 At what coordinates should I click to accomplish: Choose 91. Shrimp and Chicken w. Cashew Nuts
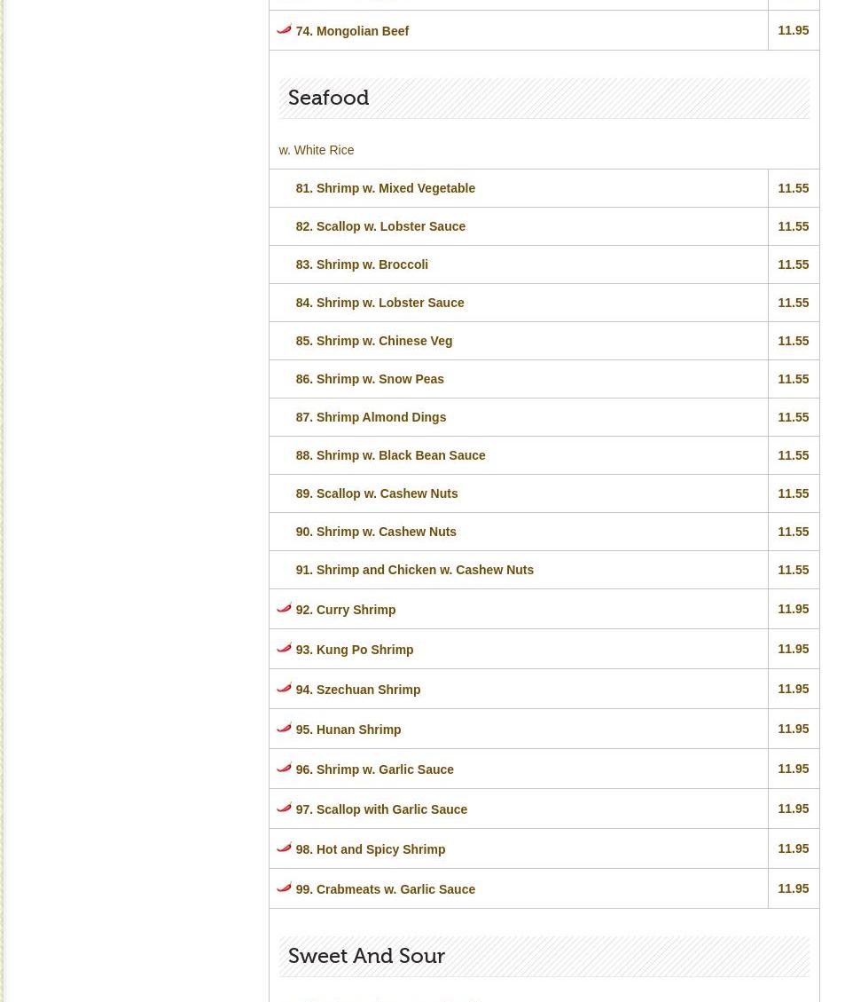(414, 570)
